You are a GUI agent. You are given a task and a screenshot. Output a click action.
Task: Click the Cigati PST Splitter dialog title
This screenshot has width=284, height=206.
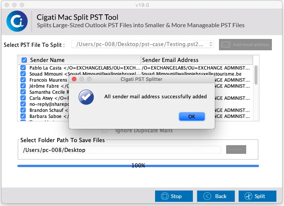(x=141, y=79)
